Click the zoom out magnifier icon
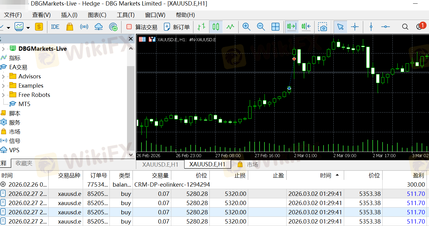The width and height of the screenshot is (429, 226). (261, 27)
